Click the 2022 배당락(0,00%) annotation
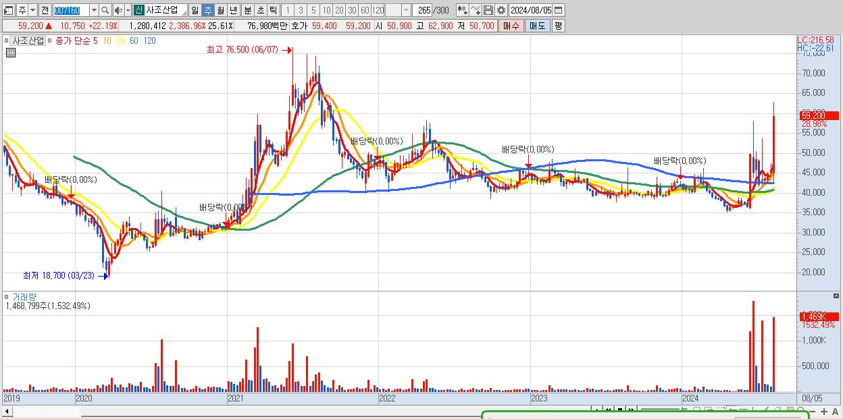Viewport: 843px width, 419px height. pyautogui.click(x=376, y=141)
